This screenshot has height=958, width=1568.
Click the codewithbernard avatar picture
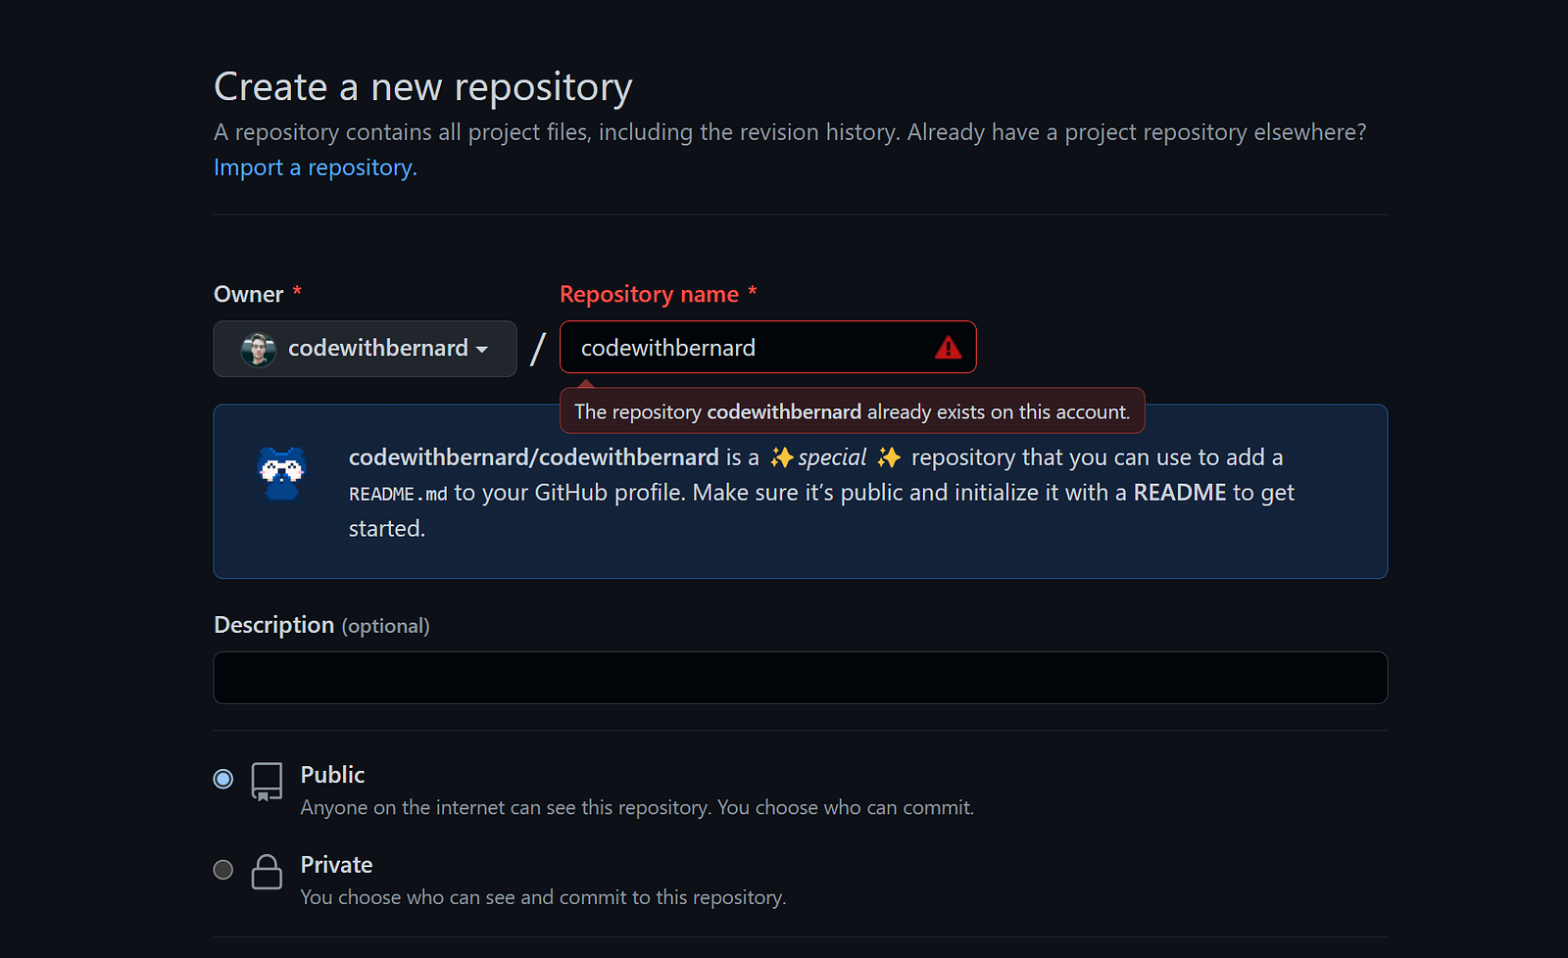(x=259, y=349)
